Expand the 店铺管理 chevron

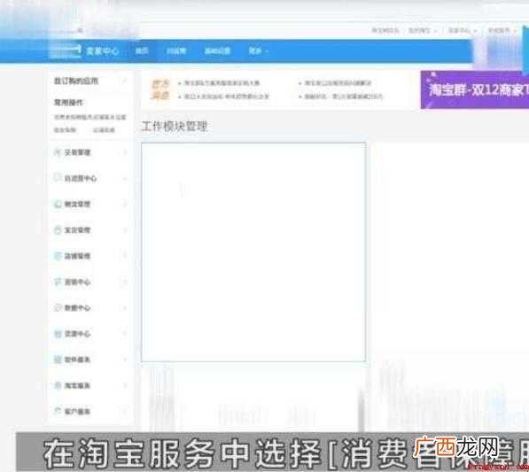(125, 256)
